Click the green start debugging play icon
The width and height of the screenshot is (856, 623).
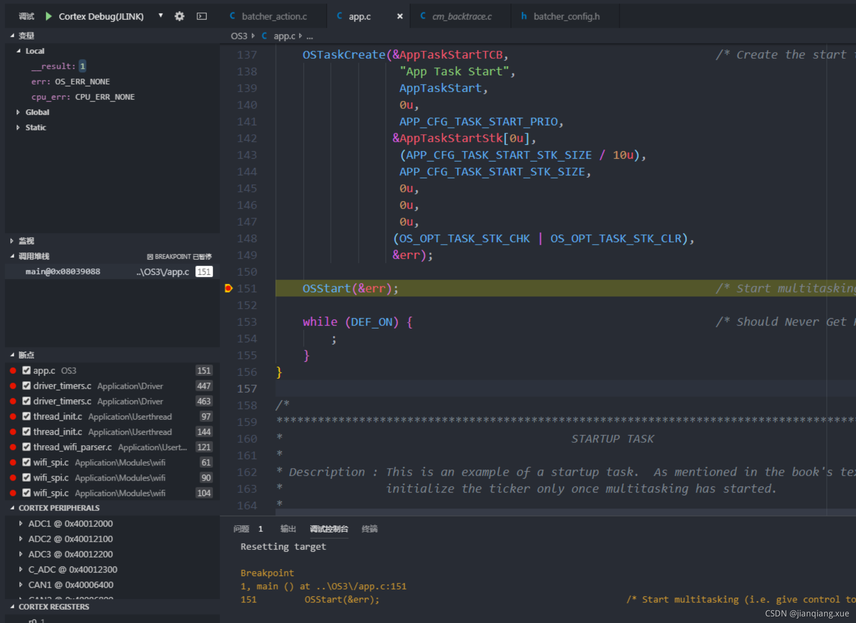click(x=49, y=17)
